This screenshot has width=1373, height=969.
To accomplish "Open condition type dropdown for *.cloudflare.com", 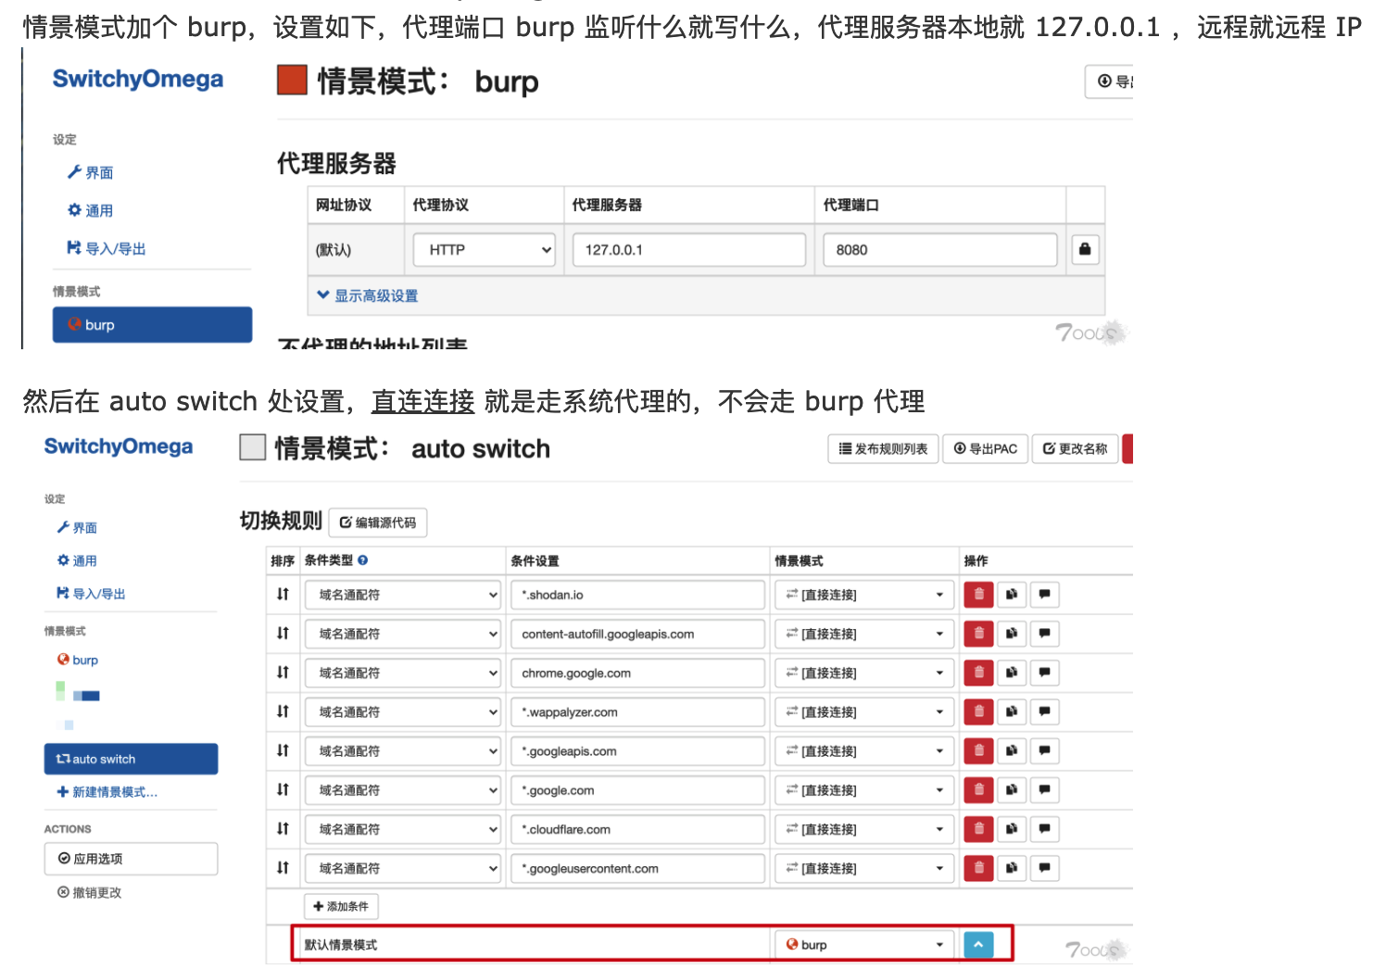I will tap(403, 829).
